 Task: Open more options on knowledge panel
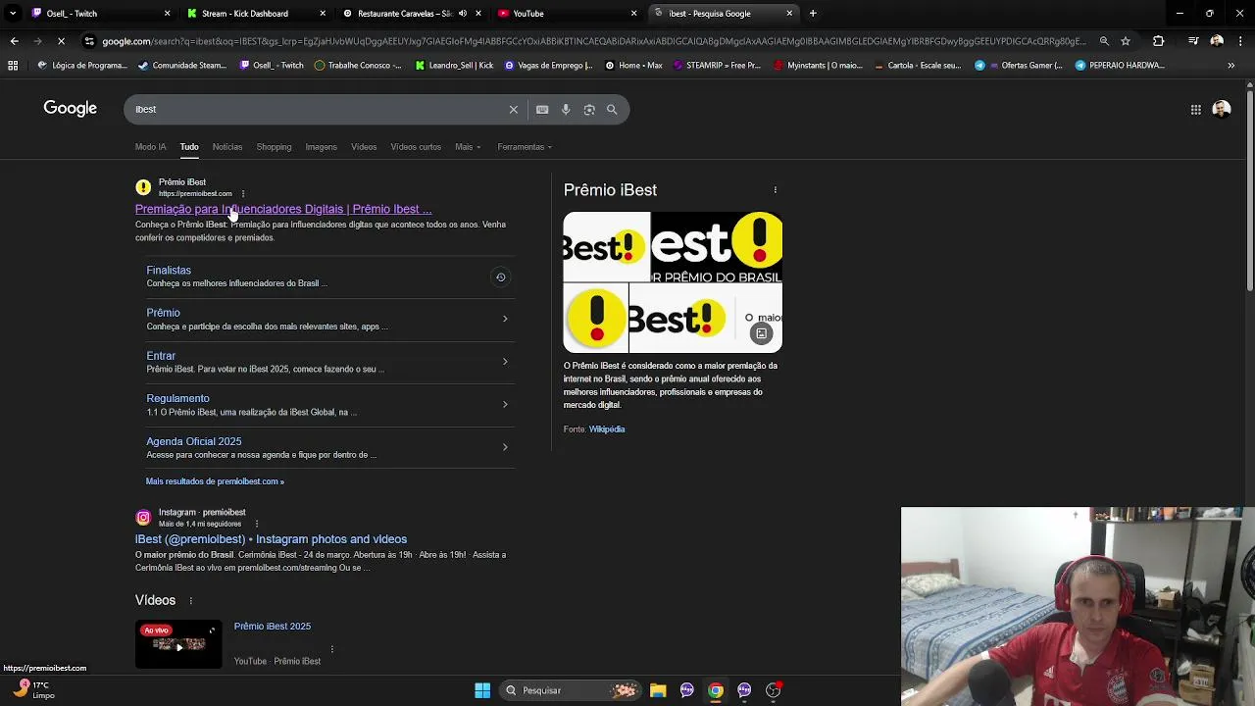click(776, 190)
